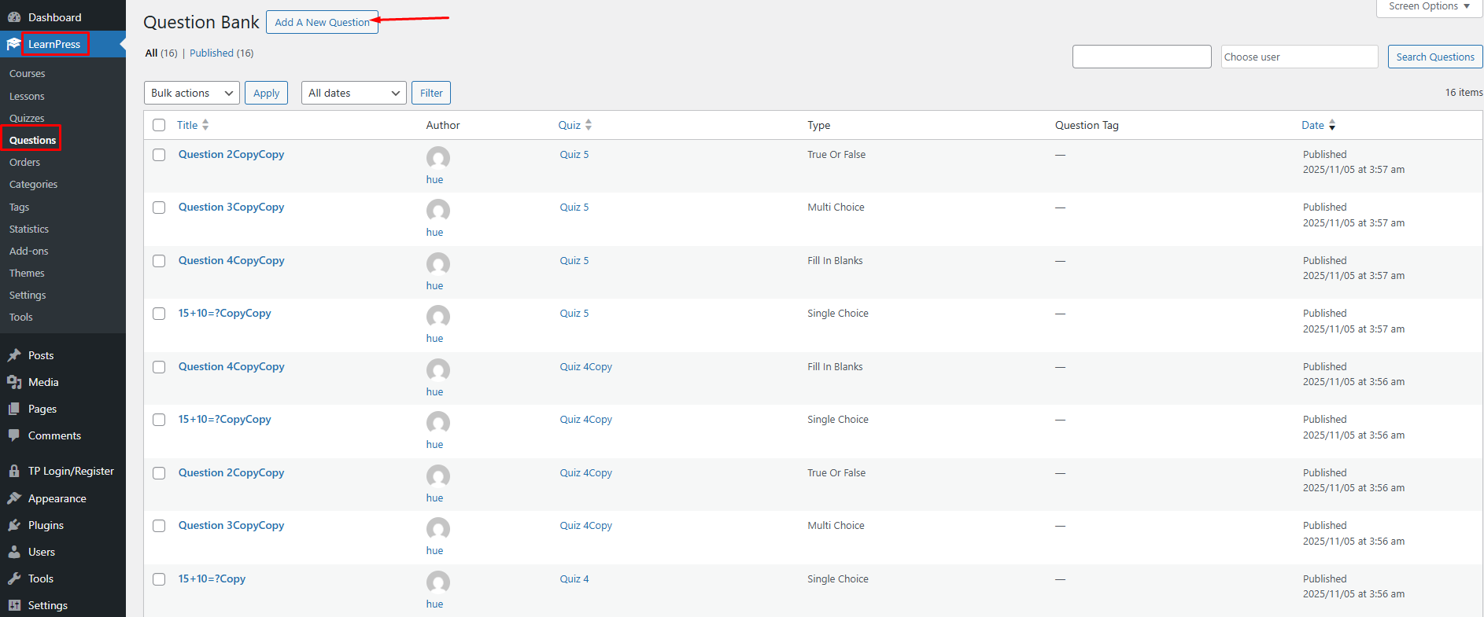The width and height of the screenshot is (1484, 617).
Task: Click the Add A New Question button
Action: pyautogui.click(x=322, y=22)
